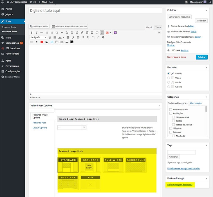Image resolution: width=213 pixels, height=197 pixels.
Task: Click the Definir imagem destacada link
Action: 180,185
